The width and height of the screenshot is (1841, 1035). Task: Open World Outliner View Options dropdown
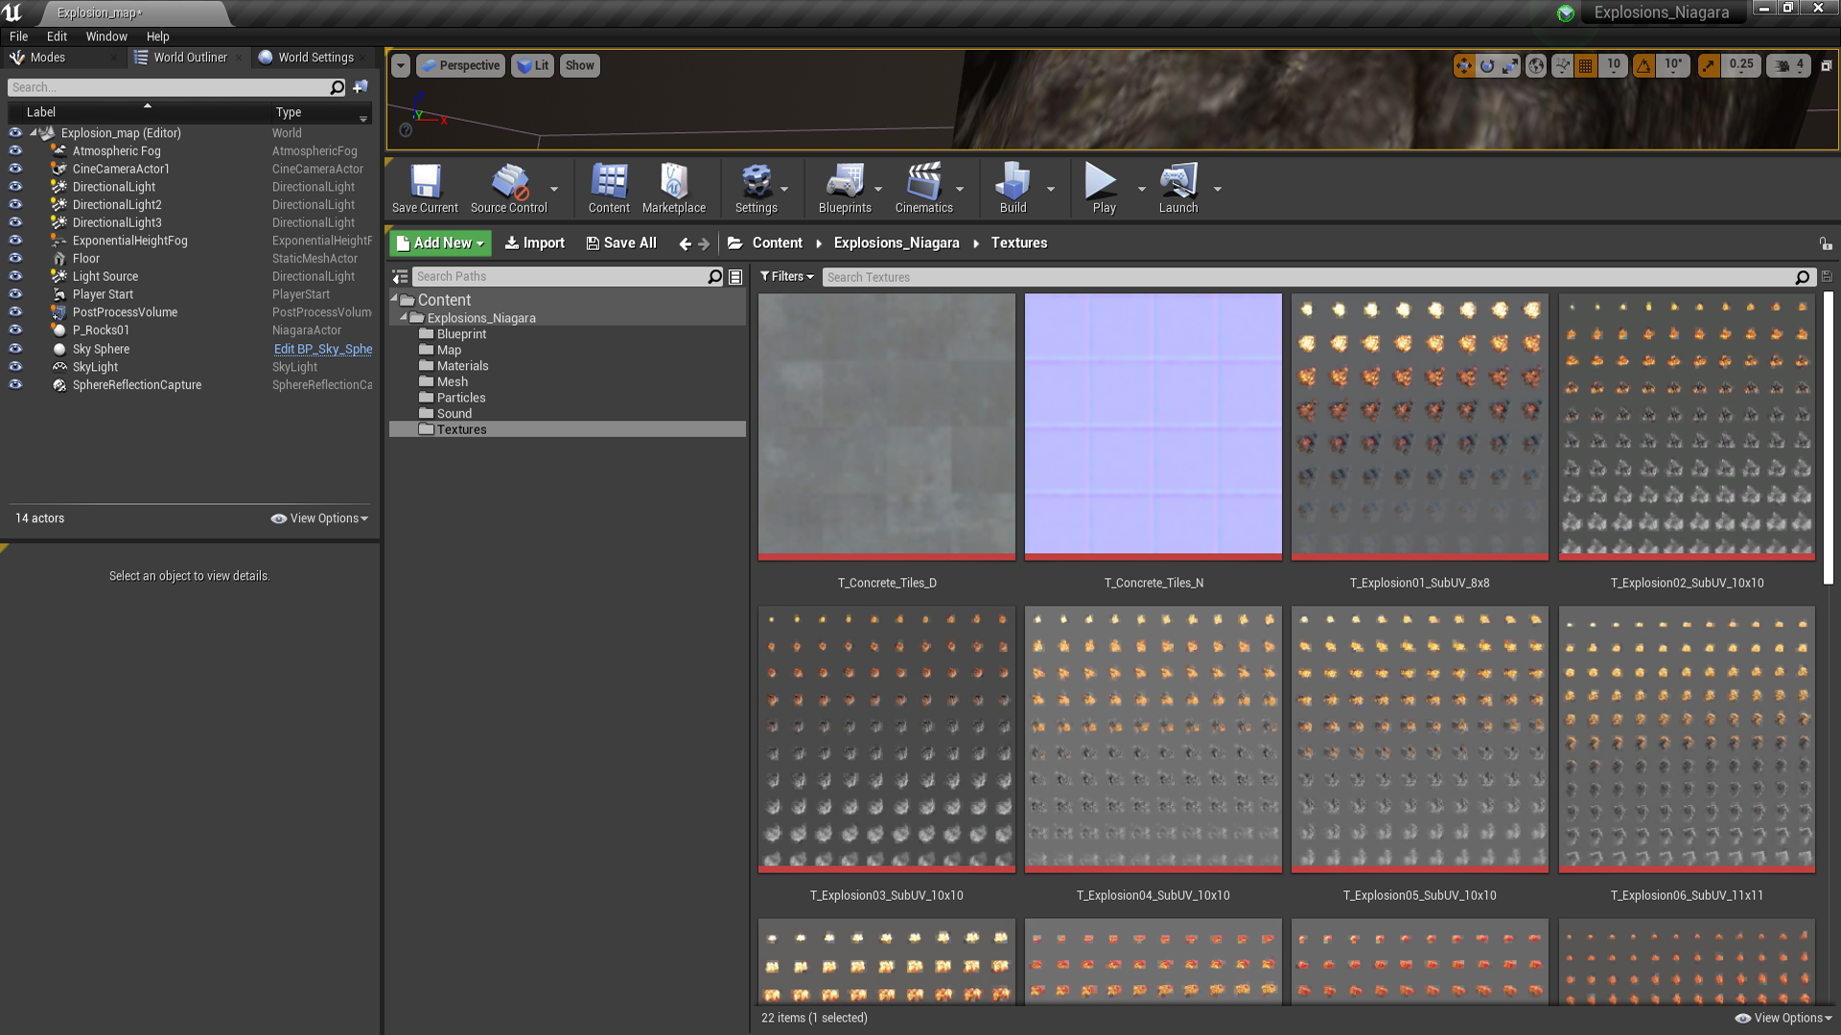(319, 518)
